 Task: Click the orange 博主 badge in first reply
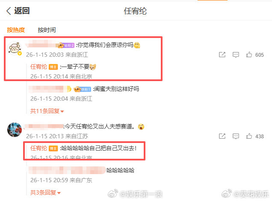tap(53, 67)
